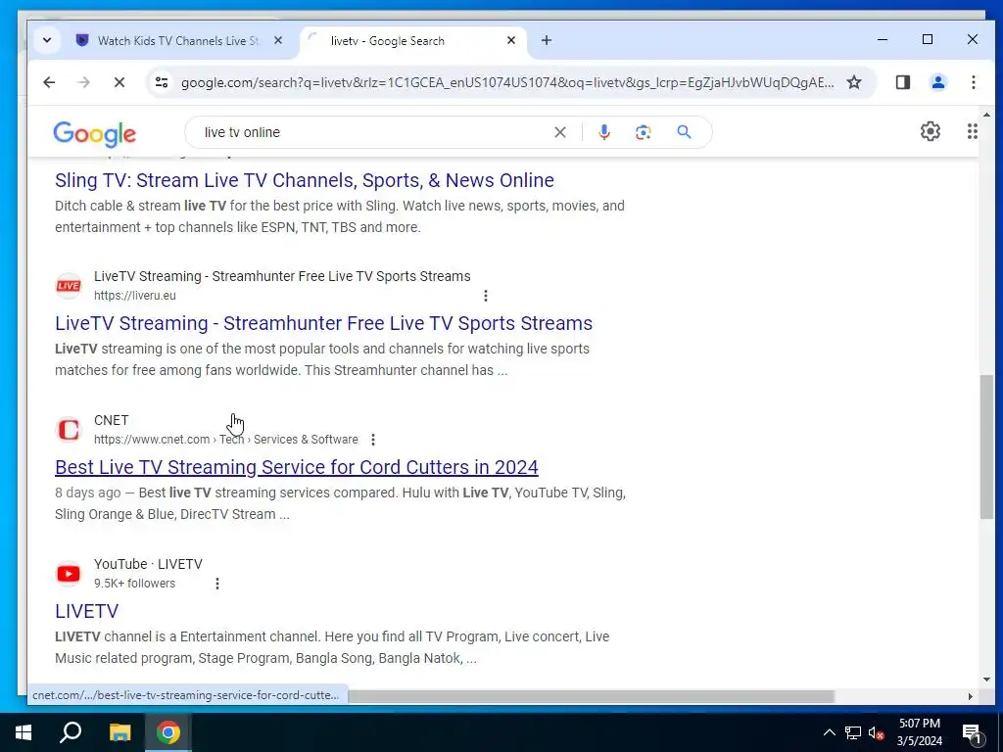Close the Watch Kids TV Channels tab
This screenshot has width=1003, height=752.
coord(278,40)
